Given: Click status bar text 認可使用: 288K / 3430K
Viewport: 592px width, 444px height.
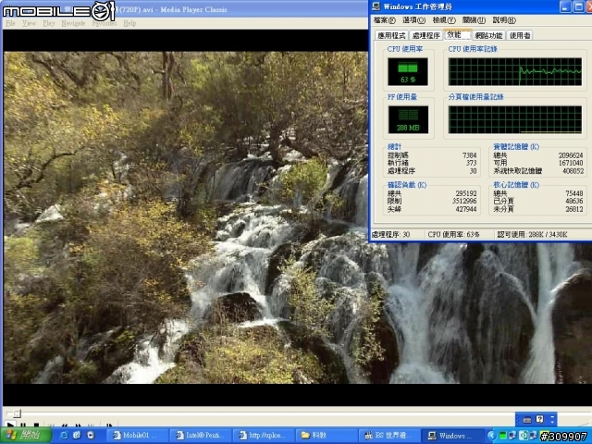Looking at the screenshot, I should click(x=533, y=234).
